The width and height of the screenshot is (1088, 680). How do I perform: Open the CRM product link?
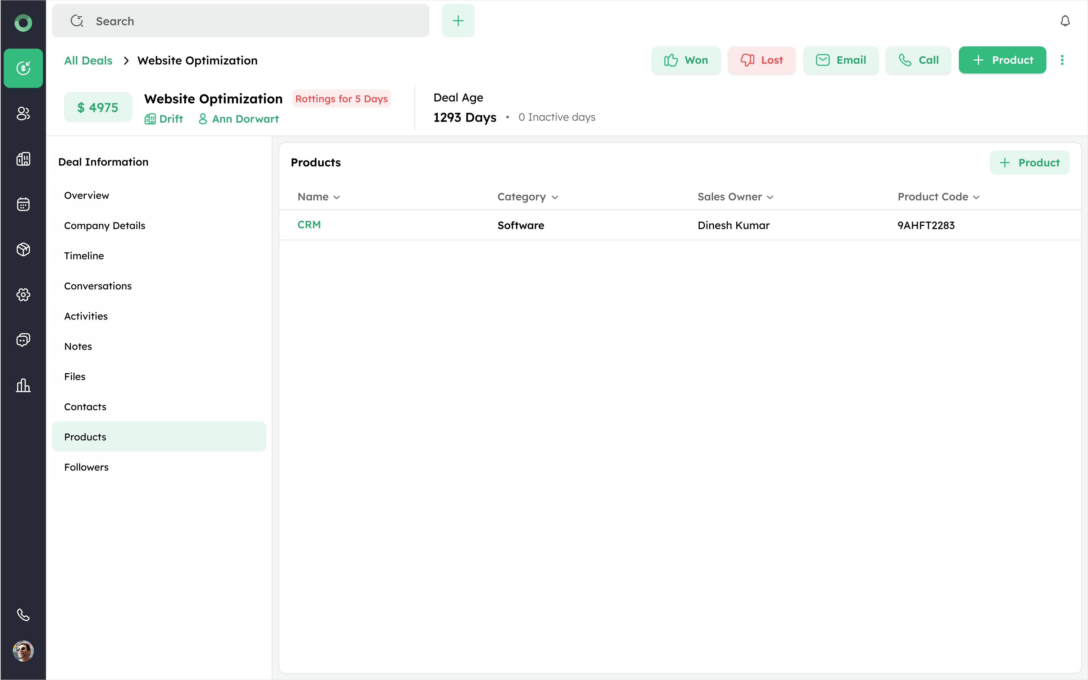tap(309, 225)
